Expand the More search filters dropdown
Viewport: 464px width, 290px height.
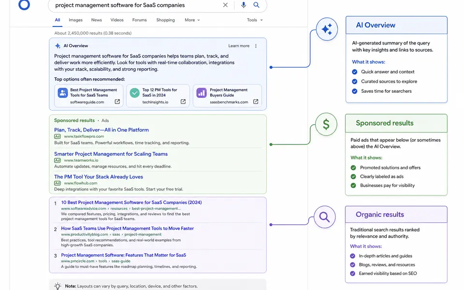192,20
